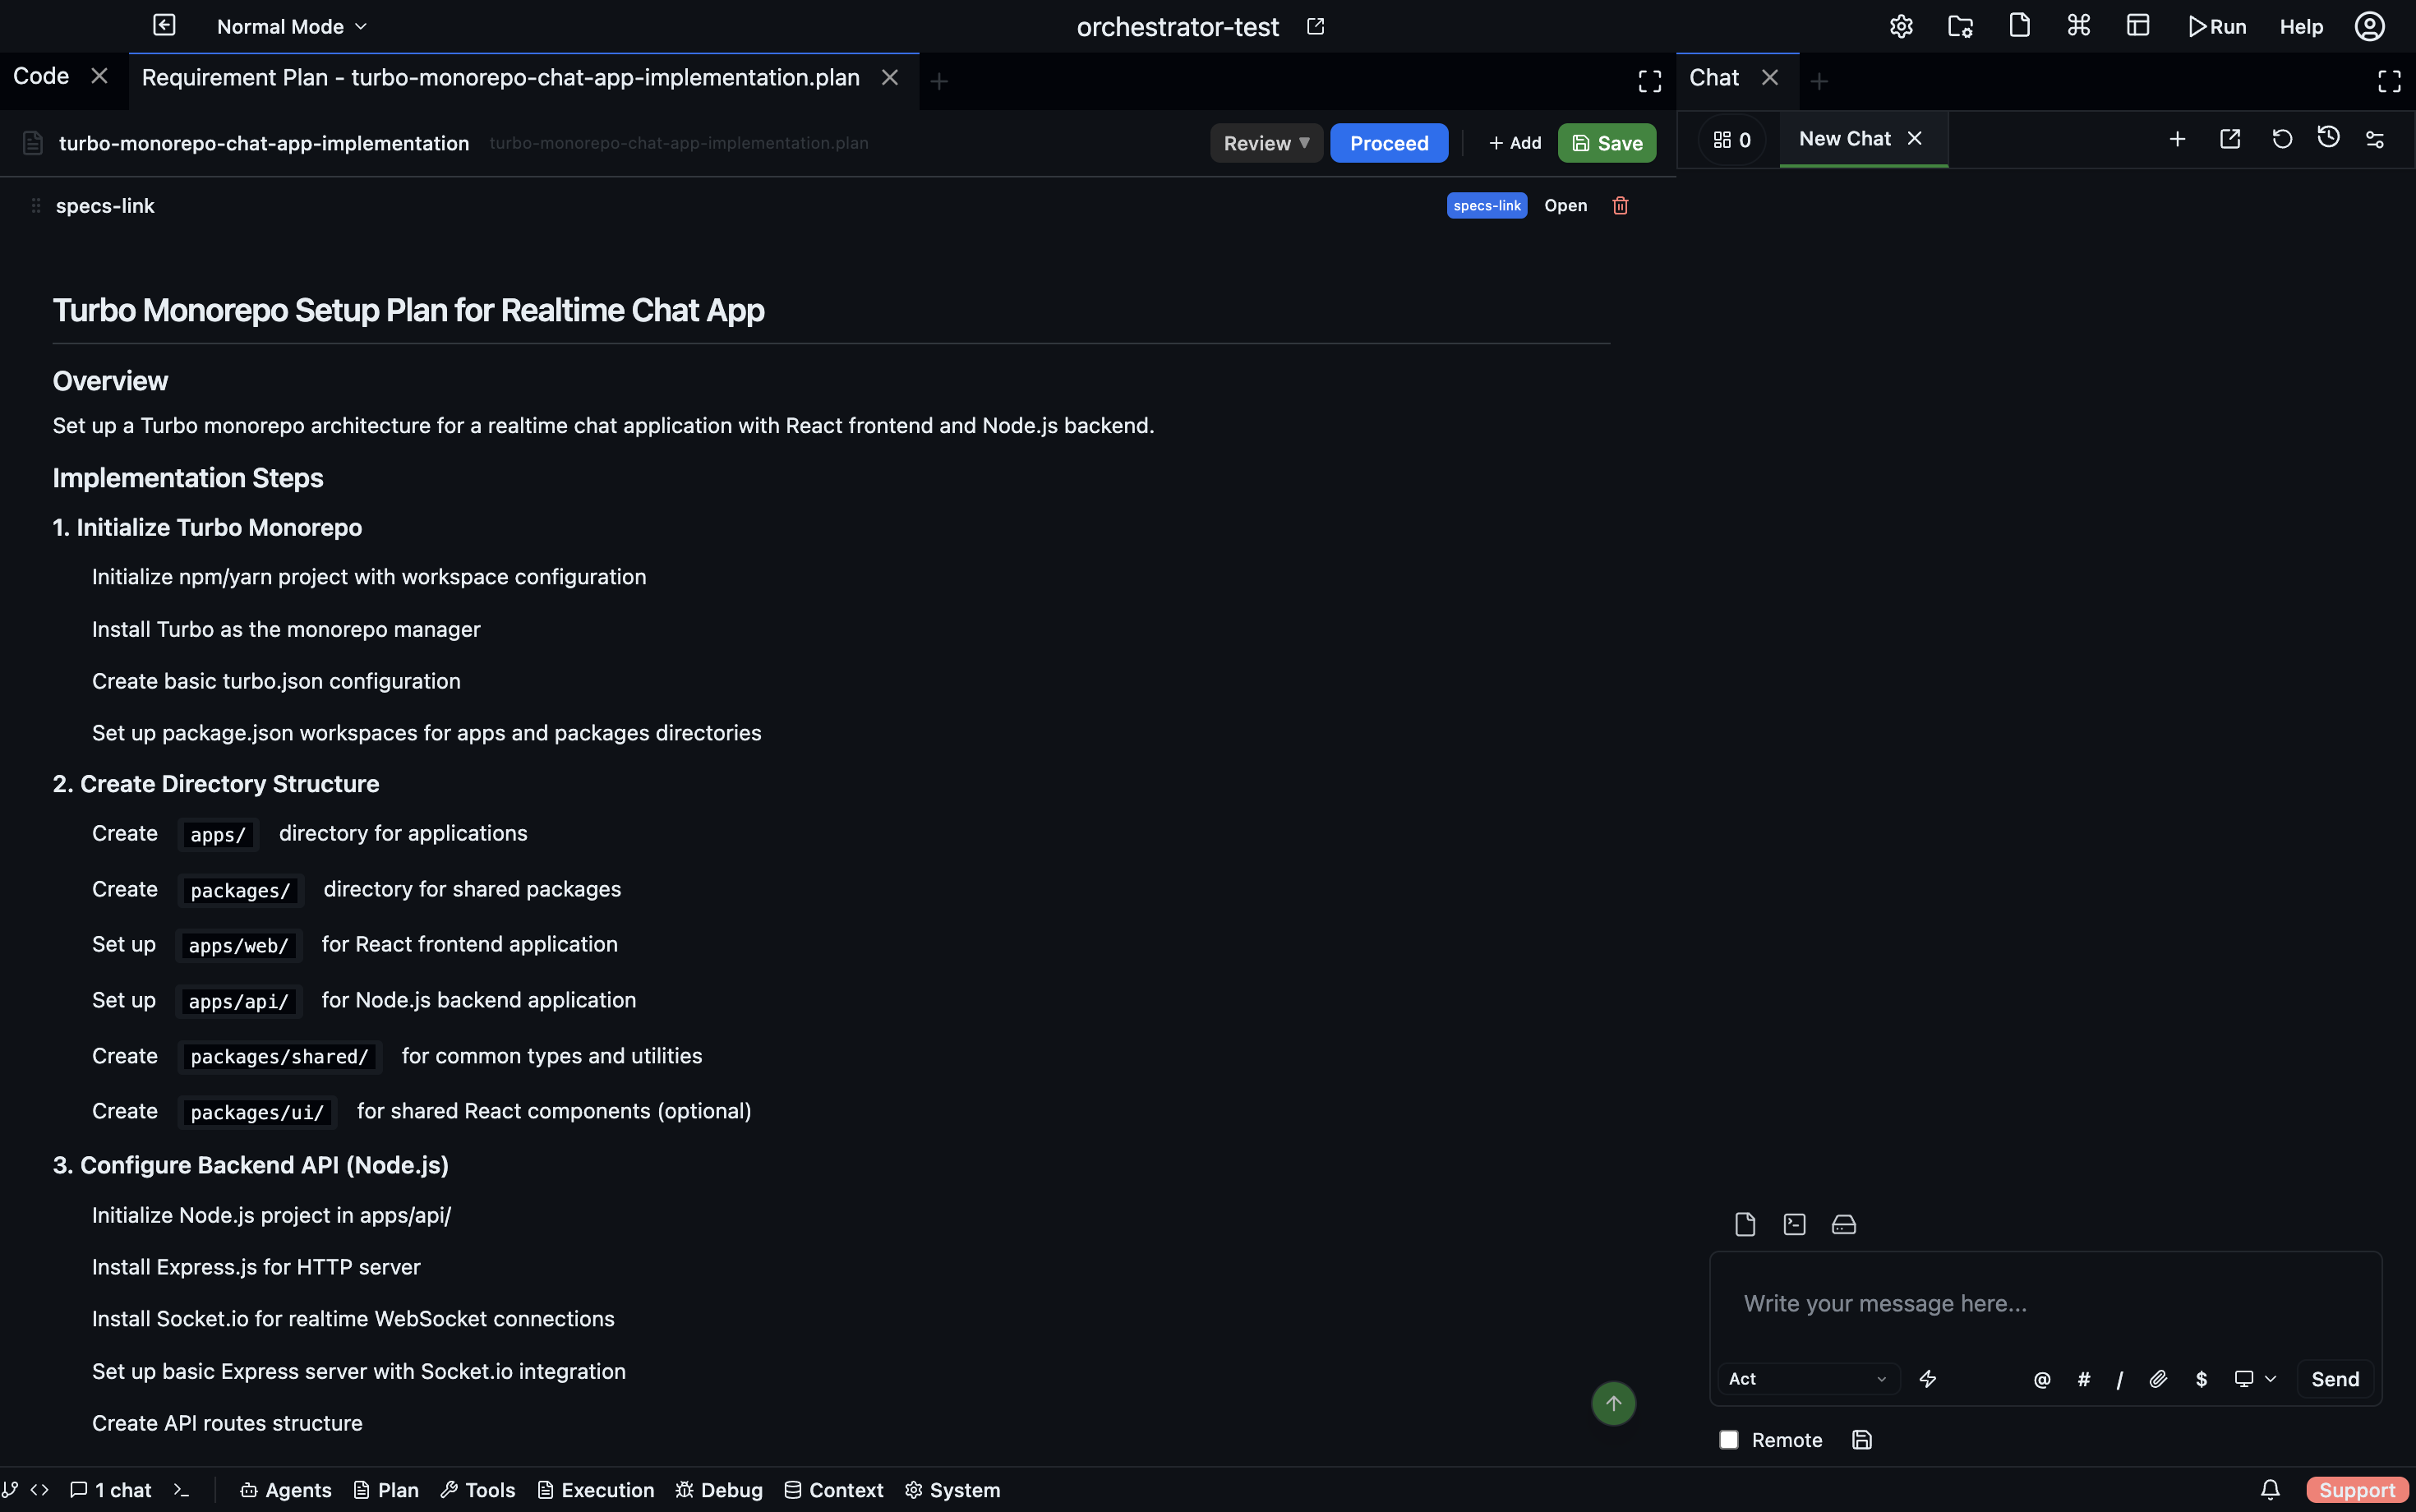
Task: Click the file document icon in top bar
Action: pos(2019,26)
